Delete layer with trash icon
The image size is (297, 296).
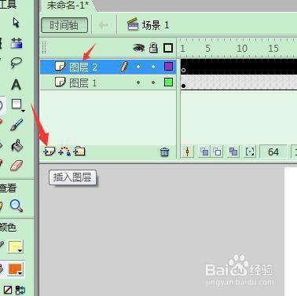point(164,152)
